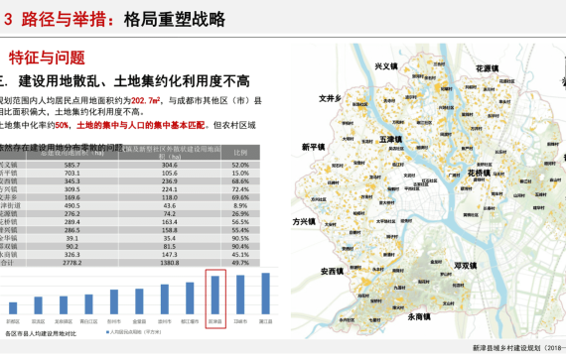Click table cell 43.6
566x357 pixels.
(x=169, y=205)
